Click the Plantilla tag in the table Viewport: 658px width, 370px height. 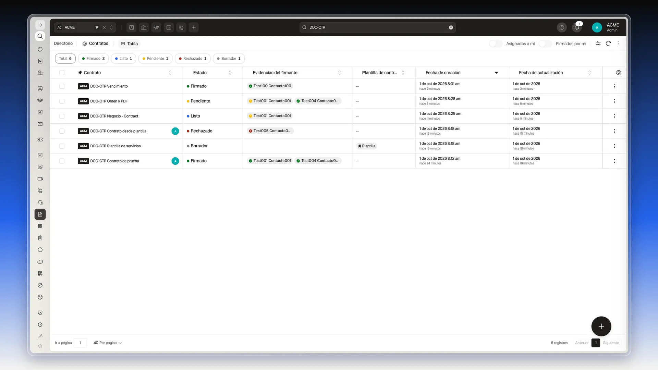coord(366,146)
